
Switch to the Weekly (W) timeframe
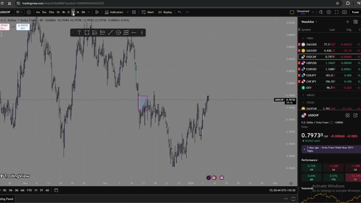click(x=73, y=12)
